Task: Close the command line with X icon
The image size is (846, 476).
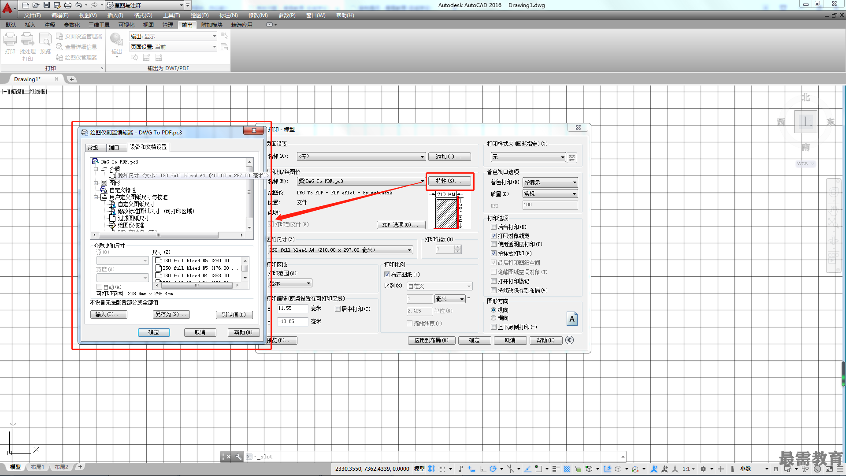Action: (228, 457)
